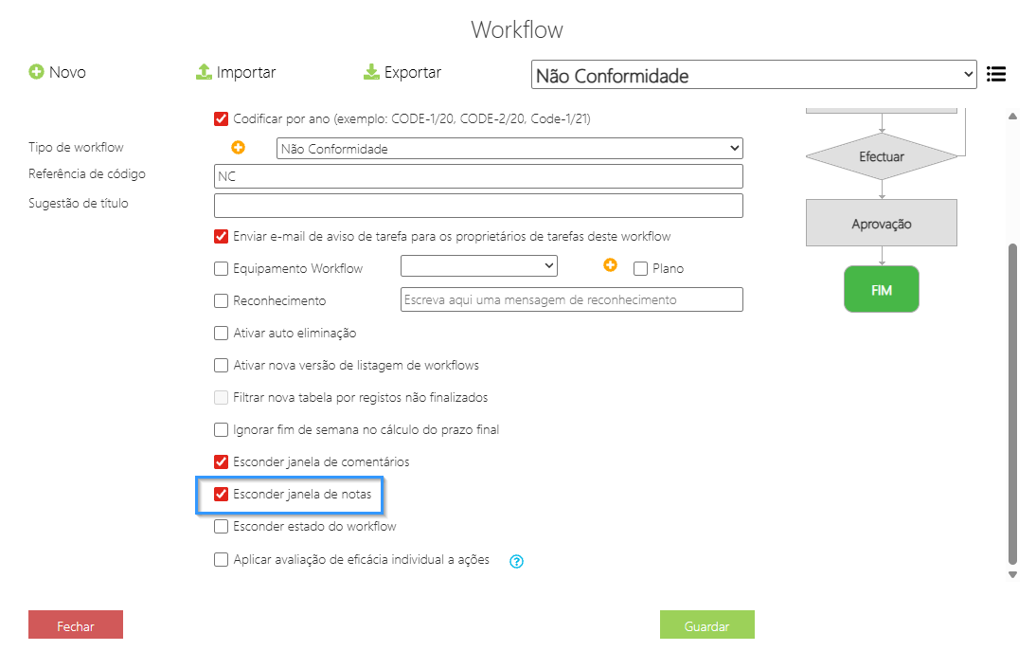The height and width of the screenshot is (651, 1036).
Task: Toggle Enviar e-mail de aviso checkbox
Action: pyautogui.click(x=222, y=237)
